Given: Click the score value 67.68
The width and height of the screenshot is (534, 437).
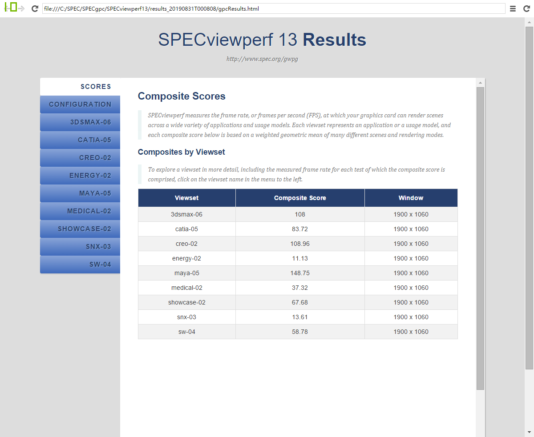Looking at the screenshot, I should (300, 302).
